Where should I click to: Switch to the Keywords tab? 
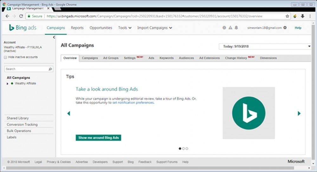click(167, 58)
